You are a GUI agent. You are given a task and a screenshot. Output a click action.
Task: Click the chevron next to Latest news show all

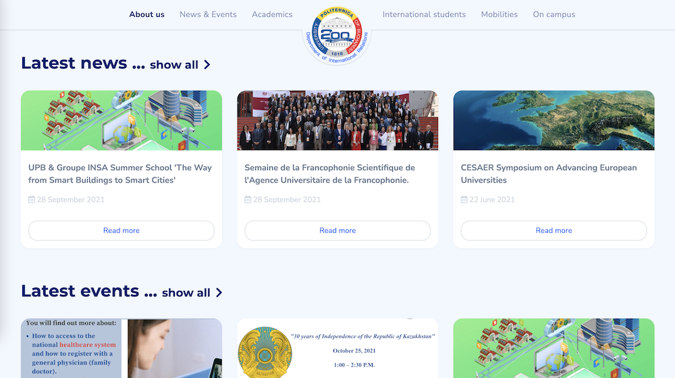pos(207,65)
